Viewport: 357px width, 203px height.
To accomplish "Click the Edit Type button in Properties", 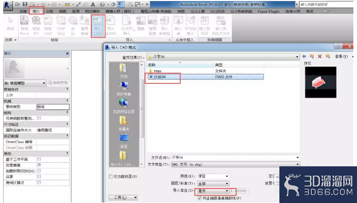I will pyautogui.click(x=58, y=83).
